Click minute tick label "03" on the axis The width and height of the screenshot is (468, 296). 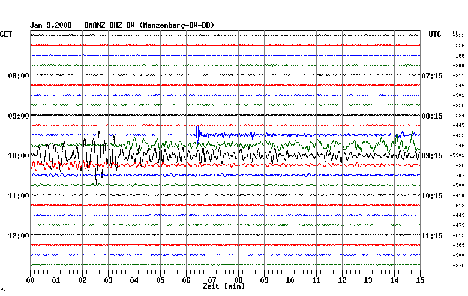pos(109,280)
